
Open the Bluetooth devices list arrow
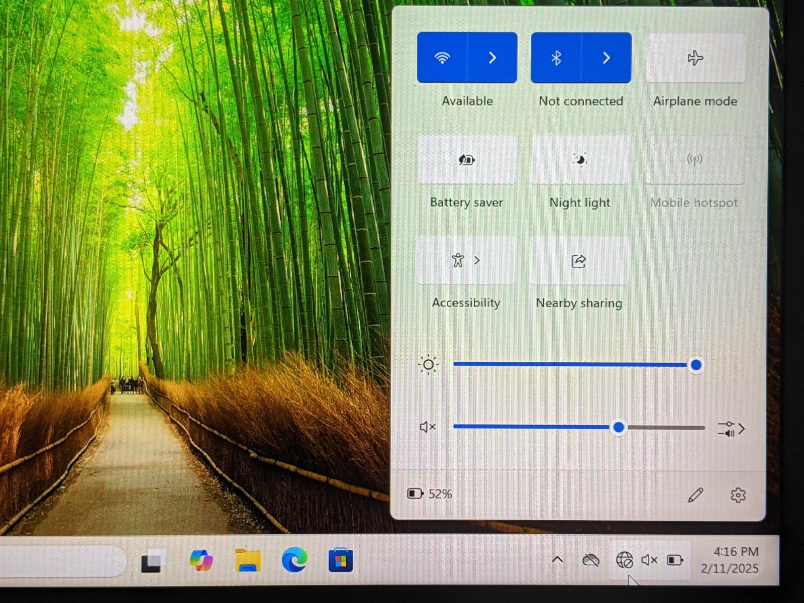coord(607,58)
